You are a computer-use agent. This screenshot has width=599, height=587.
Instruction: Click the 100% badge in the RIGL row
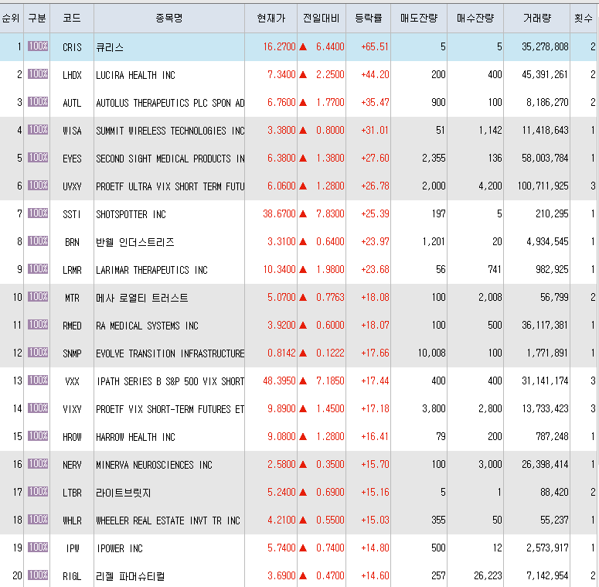pos(38,575)
